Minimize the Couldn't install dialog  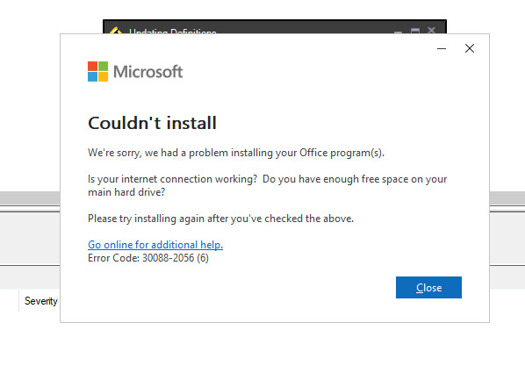[x=442, y=48]
